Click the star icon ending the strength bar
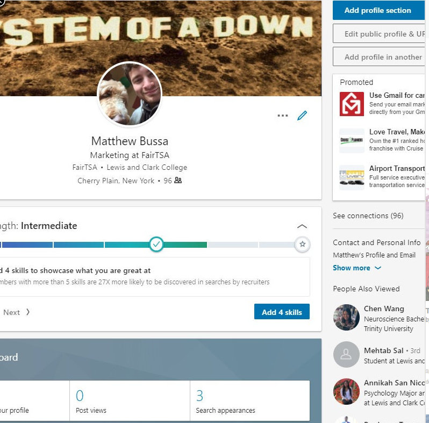The width and height of the screenshot is (429, 423). [x=303, y=245]
